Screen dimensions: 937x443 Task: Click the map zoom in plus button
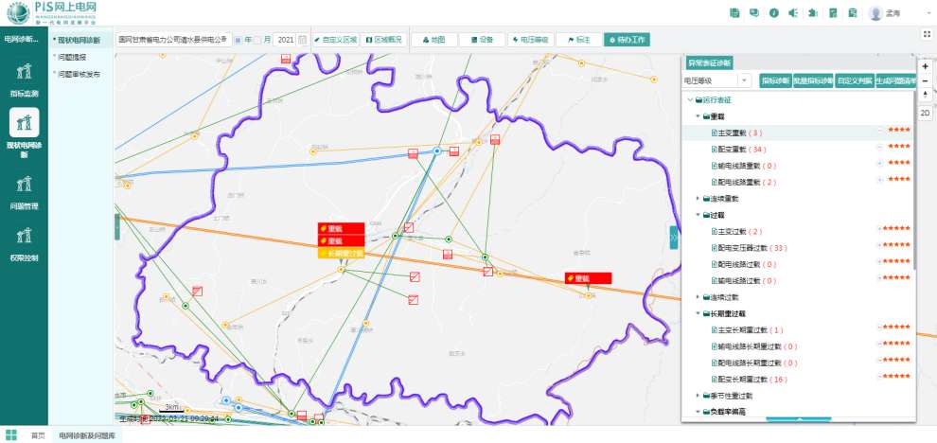pyautogui.click(x=925, y=67)
